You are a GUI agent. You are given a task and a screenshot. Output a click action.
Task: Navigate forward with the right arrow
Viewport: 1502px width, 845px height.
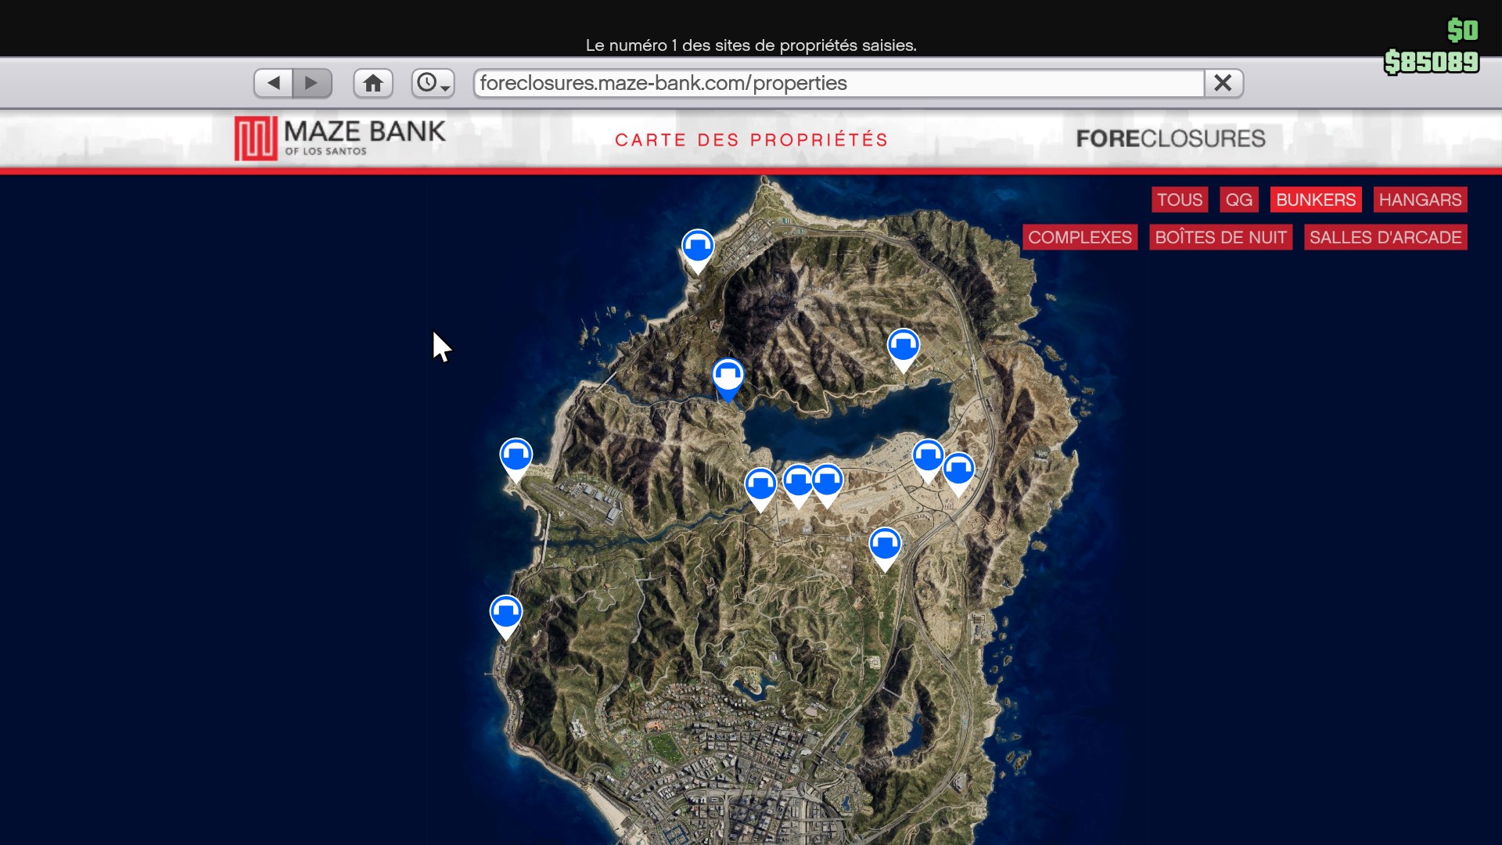point(312,83)
